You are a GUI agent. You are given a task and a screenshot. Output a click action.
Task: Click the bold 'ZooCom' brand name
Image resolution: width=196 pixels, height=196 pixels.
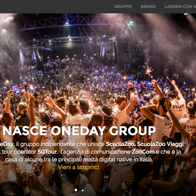coord(143,152)
